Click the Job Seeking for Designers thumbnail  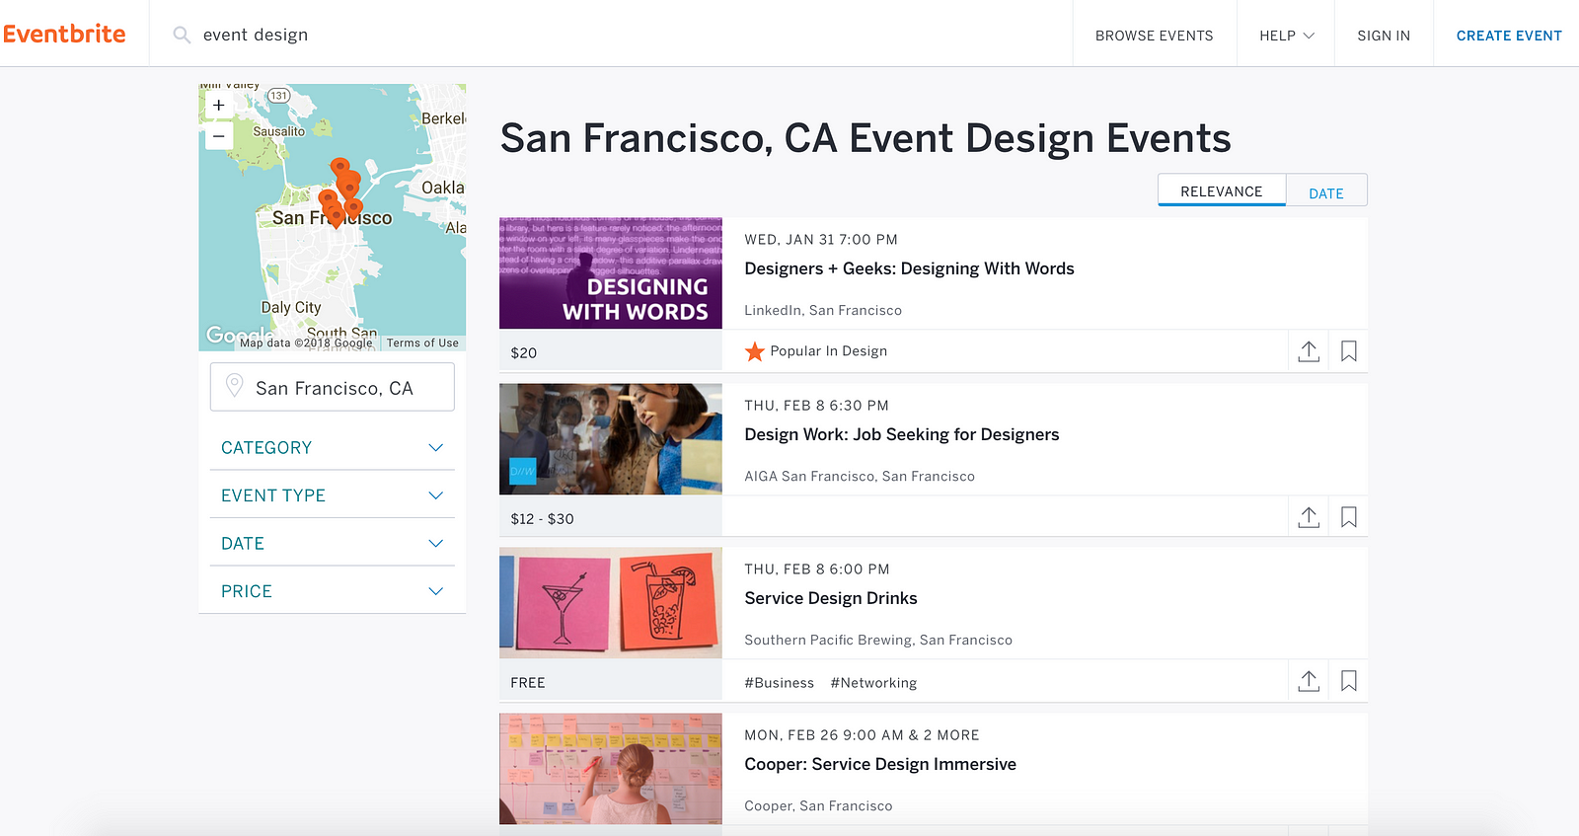611,439
